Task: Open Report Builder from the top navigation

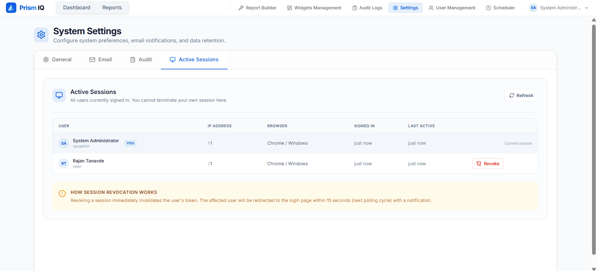Action: tap(257, 8)
